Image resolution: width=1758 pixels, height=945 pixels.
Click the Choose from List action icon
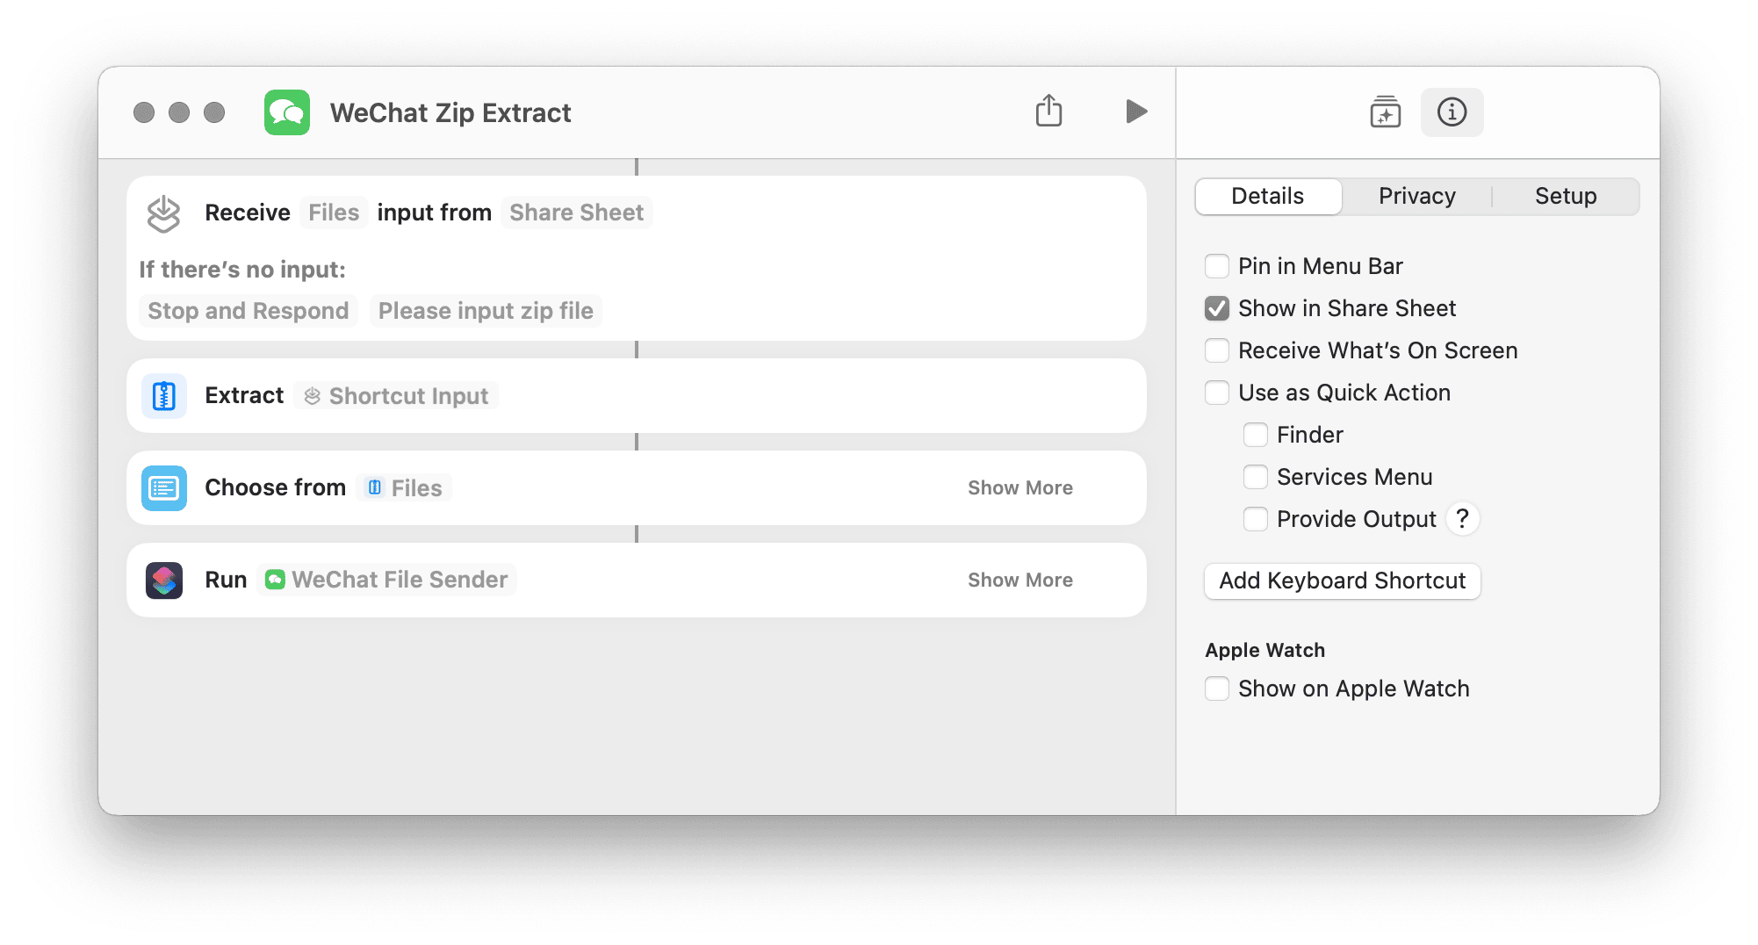pyautogui.click(x=164, y=488)
